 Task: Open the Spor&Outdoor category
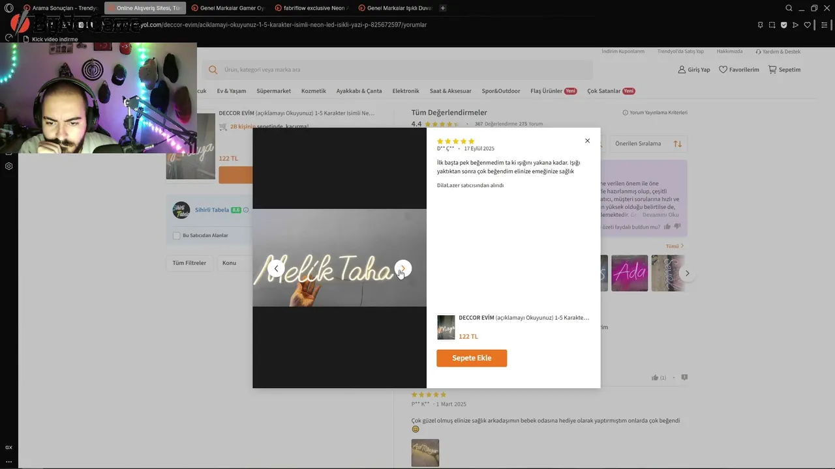pyautogui.click(x=501, y=91)
